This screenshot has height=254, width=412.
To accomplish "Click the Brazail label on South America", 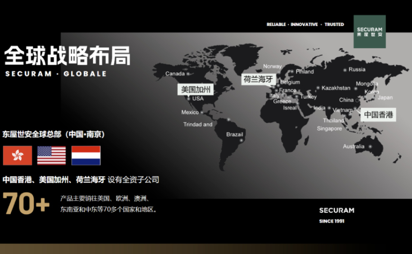I will click(x=234, y=134).
